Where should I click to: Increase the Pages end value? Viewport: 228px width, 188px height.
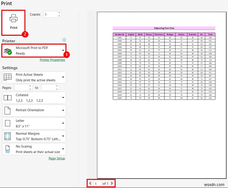coord(57,86)
